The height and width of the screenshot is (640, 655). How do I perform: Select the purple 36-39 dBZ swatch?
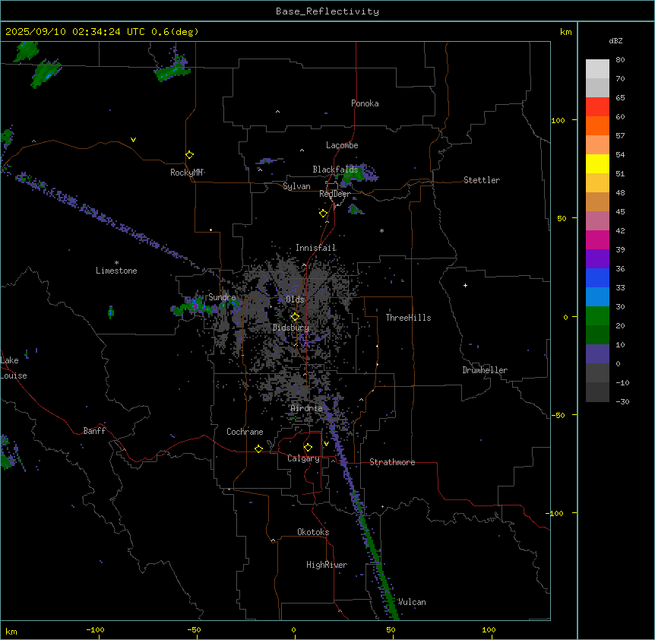pyautogui.click(x=597, y=259)
